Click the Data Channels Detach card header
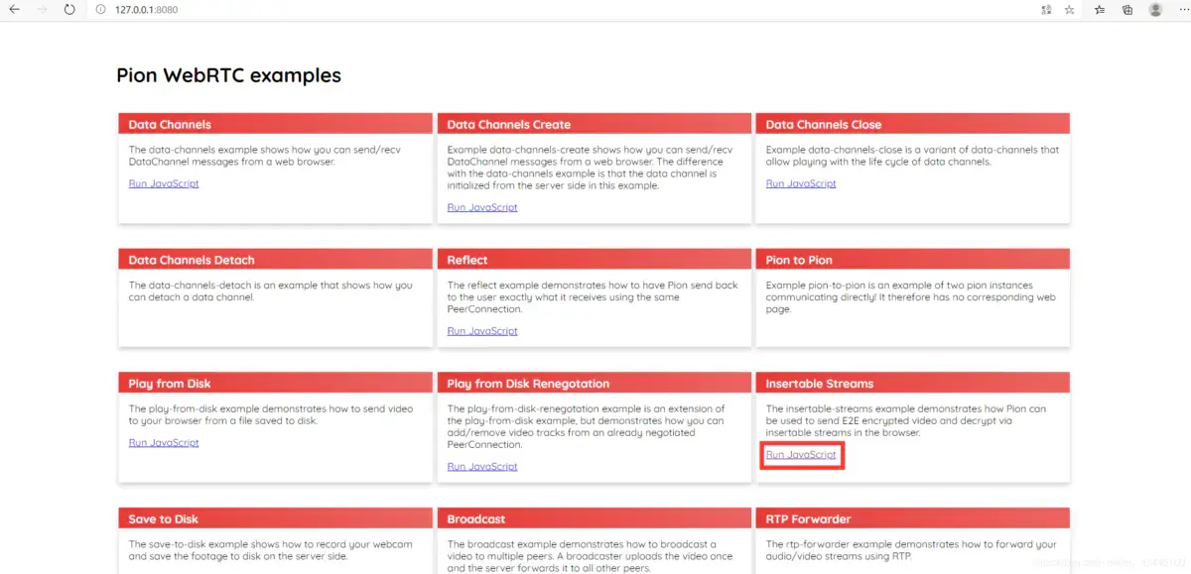Image resolution: width=1191 pixels, height=574 pixels. tap(275, 260)
